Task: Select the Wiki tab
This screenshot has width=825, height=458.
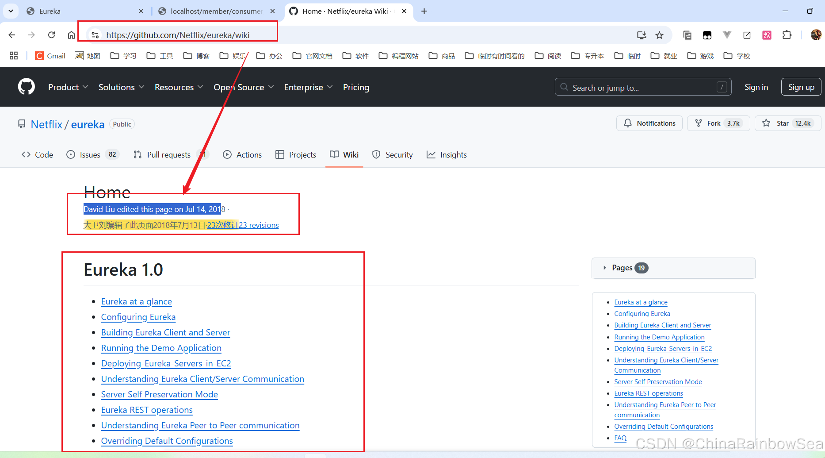Action: pos(344,154)
